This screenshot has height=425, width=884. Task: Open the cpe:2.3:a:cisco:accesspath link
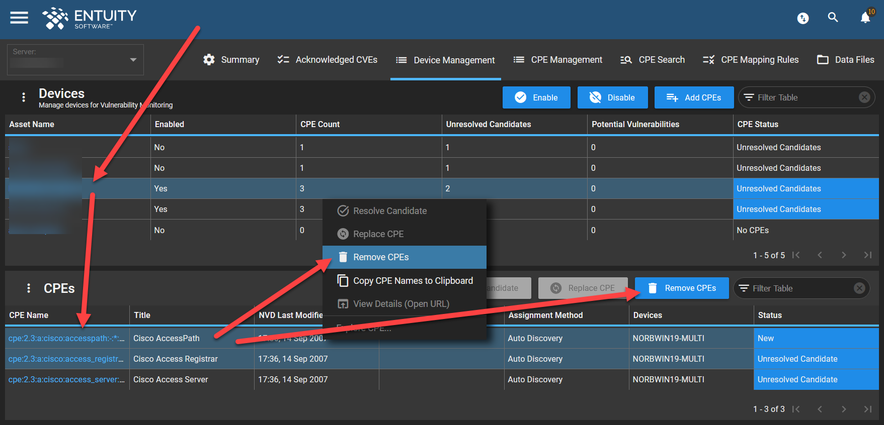(x=66, y=338)
